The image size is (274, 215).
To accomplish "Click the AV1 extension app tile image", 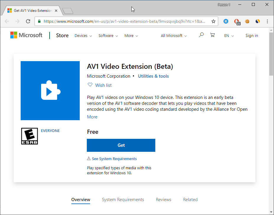I will tap(50, 91).
